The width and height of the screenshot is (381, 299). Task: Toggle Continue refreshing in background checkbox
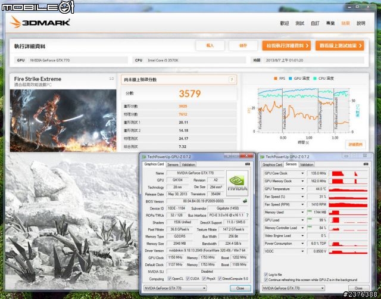(x=266, y=280)
